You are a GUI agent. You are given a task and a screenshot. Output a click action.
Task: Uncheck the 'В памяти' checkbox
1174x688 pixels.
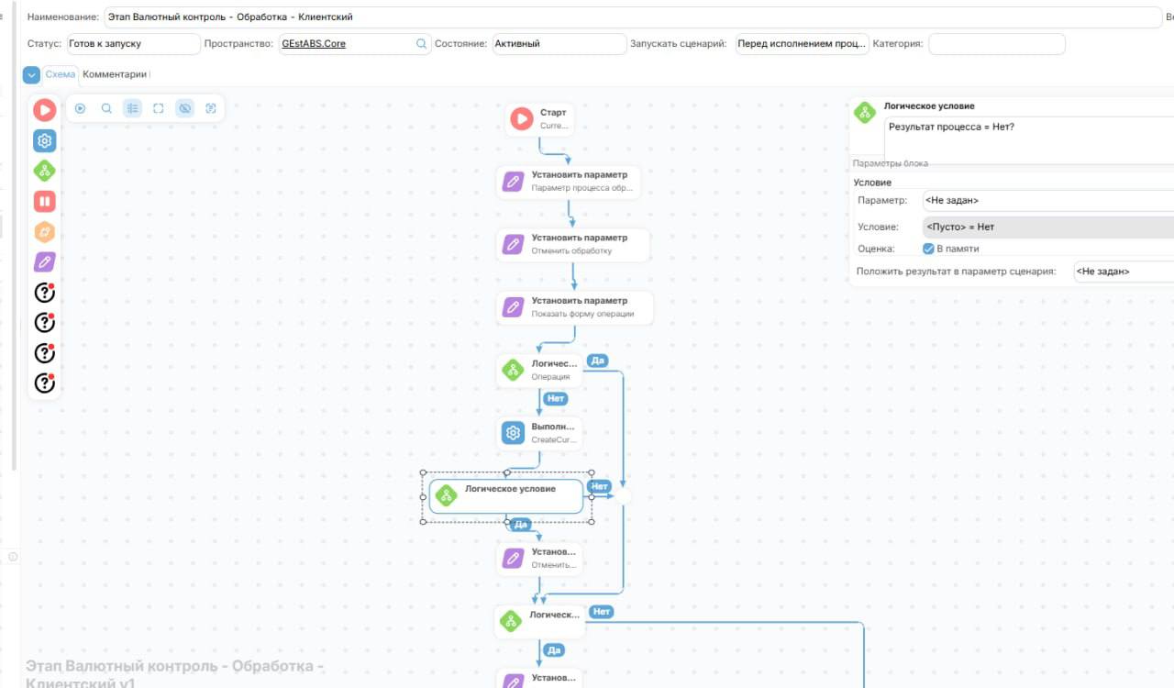tap(928, 249)
